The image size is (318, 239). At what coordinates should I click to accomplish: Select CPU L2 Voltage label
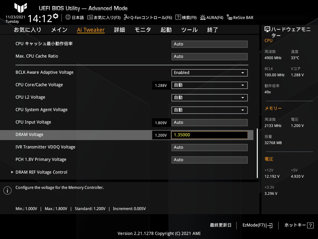click(x=30, y=97)
